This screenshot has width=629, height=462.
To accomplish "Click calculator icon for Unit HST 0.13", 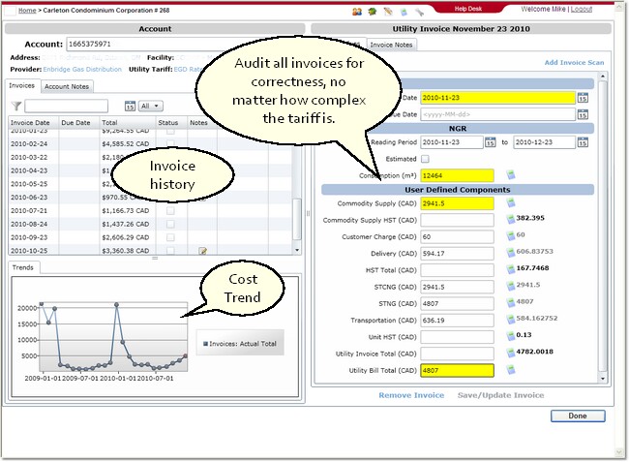I will [511, 335].
